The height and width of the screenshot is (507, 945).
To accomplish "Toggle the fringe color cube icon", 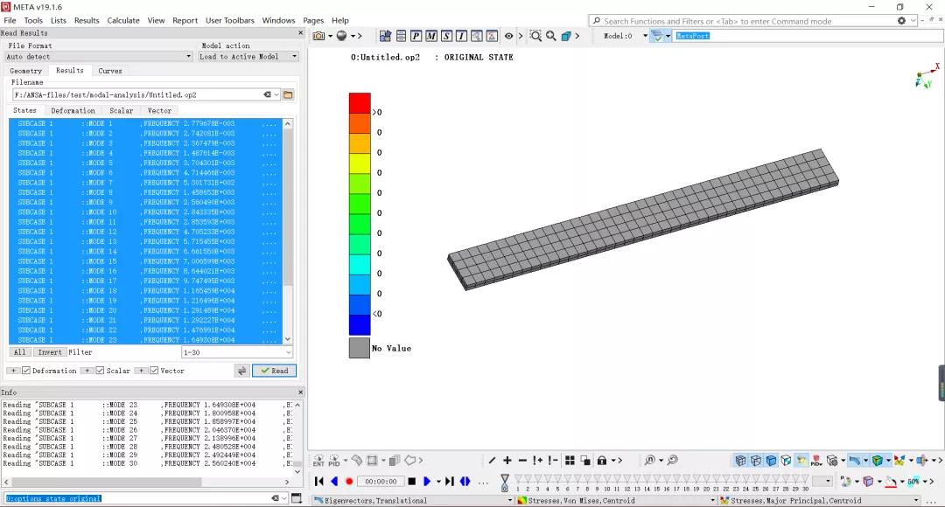I will point(878,461).
